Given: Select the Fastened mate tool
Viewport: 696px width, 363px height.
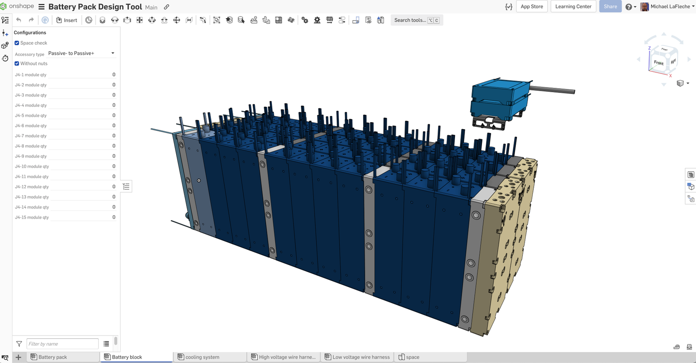Looking at the screenshot, I should click(102, 20).
